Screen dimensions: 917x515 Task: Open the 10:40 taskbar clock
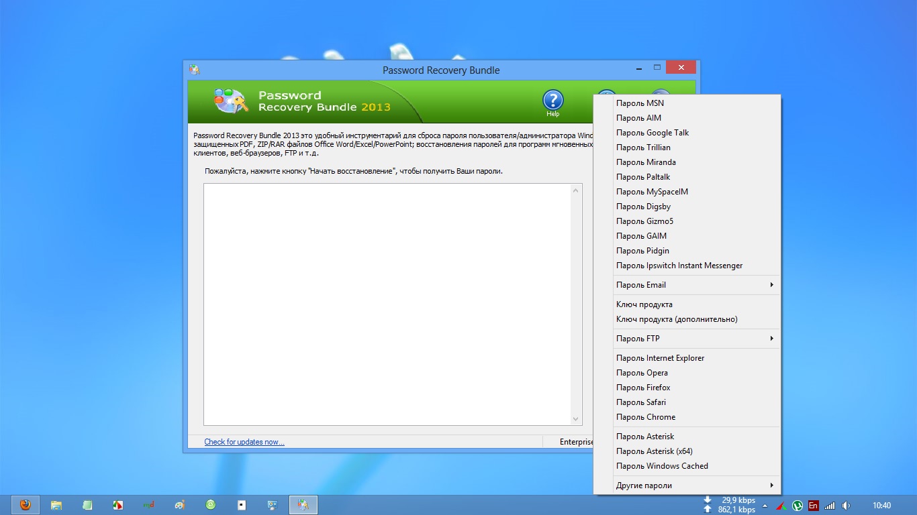coord(881,506)
